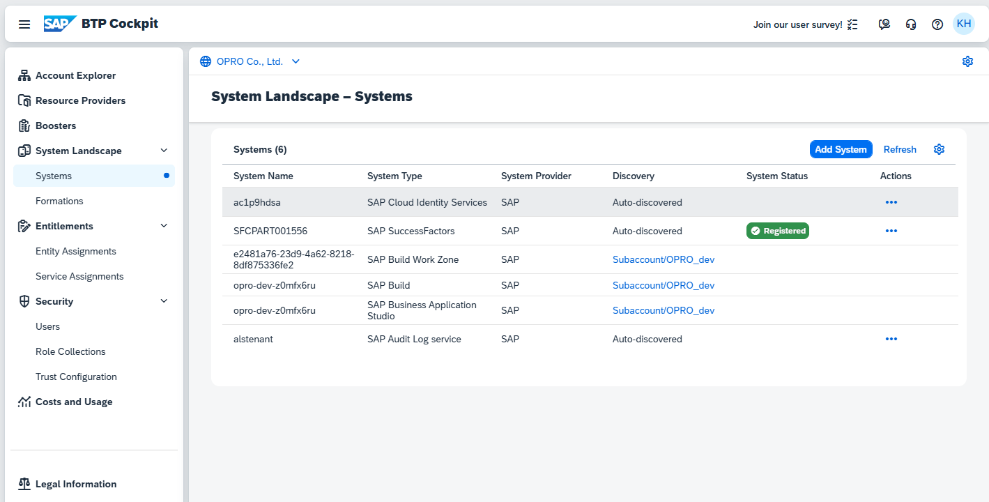Image resolution: width=989 pixels, height=502 pixels.
Task: Collapse the Entitlements section chevron
Action: pyautogui.click(x=164, y=226)
